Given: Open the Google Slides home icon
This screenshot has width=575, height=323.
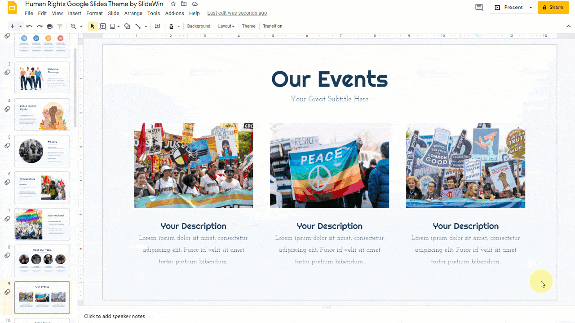Looking at the screenshot, I should tap(12, 8).
